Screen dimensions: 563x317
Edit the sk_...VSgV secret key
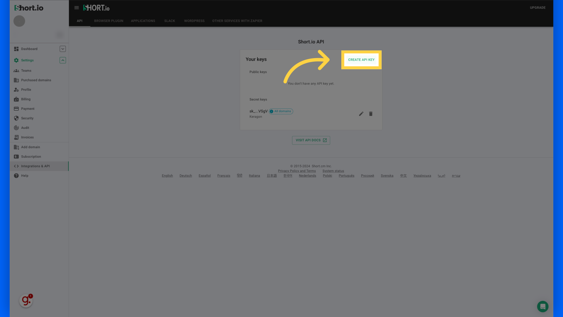[x=361, y=114]
